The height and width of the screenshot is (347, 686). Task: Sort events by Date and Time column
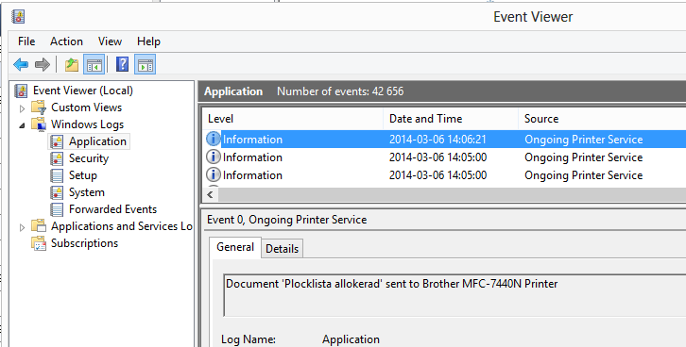pyautogui.click(x=451, y=119)
